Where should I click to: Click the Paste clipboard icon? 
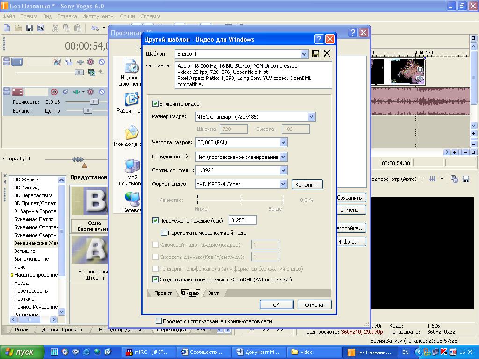(x=78, y=29)
